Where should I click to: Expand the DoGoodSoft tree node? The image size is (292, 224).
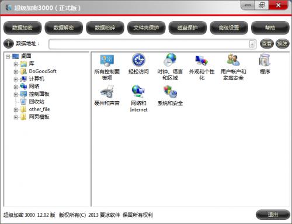16,72
